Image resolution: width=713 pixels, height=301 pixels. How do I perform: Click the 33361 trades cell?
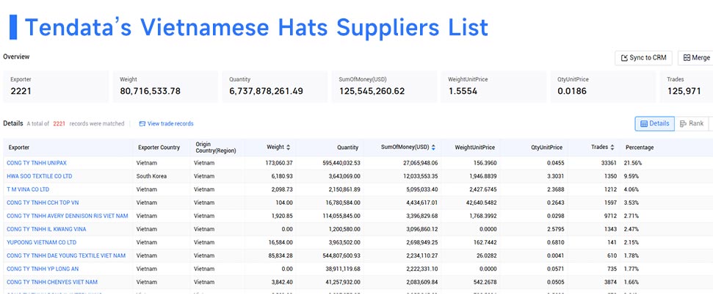(609, 163)
